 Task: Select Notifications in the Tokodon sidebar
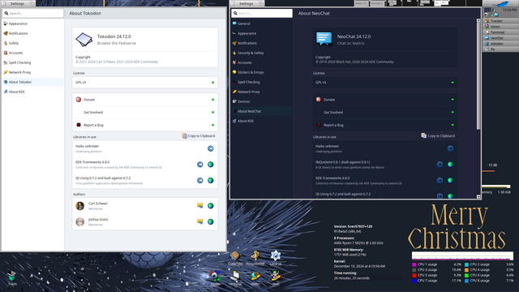[32, 33]
